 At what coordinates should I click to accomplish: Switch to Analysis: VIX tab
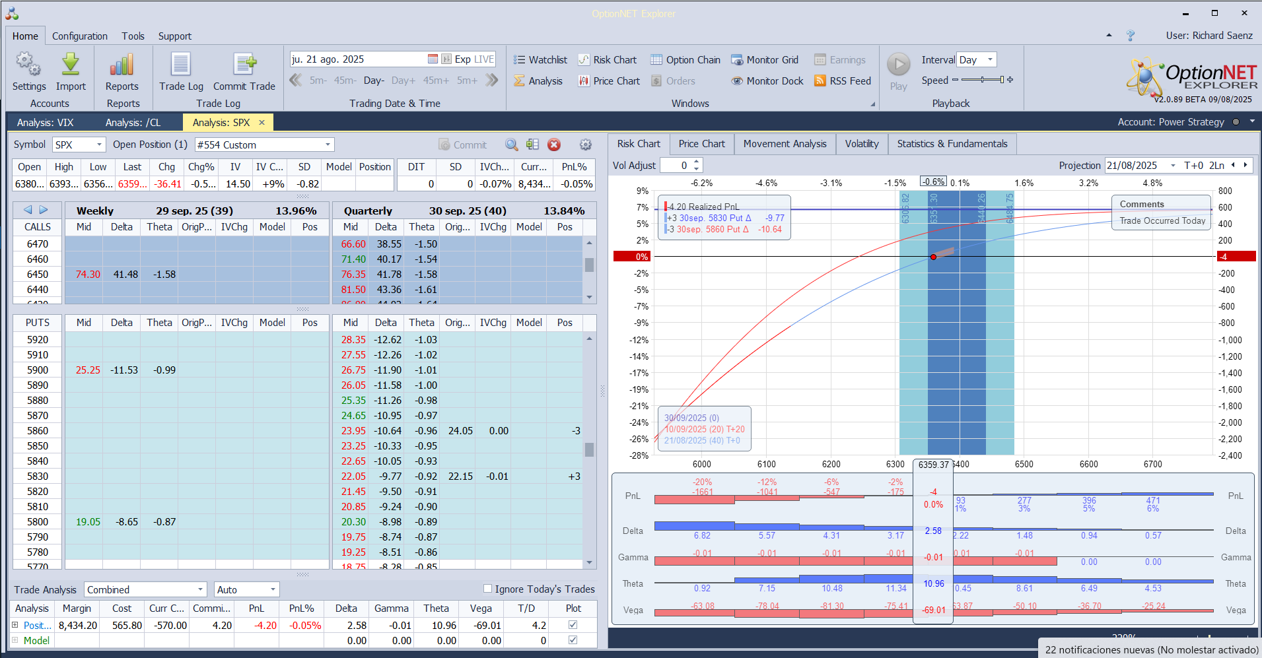(46, 122)
